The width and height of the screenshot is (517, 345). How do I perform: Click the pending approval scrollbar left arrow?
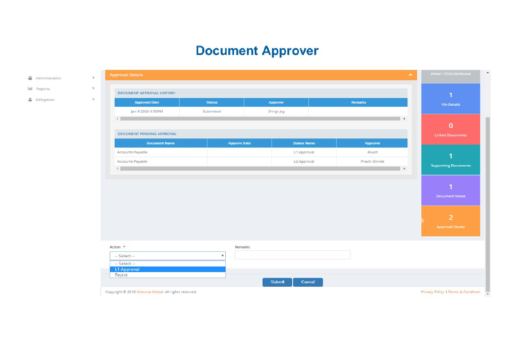[x=117, y=168]
